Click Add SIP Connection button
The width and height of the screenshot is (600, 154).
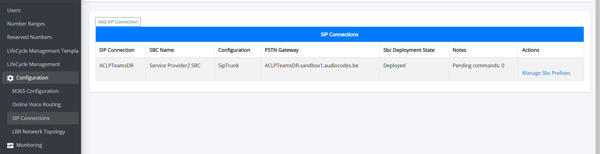point(118,22)
